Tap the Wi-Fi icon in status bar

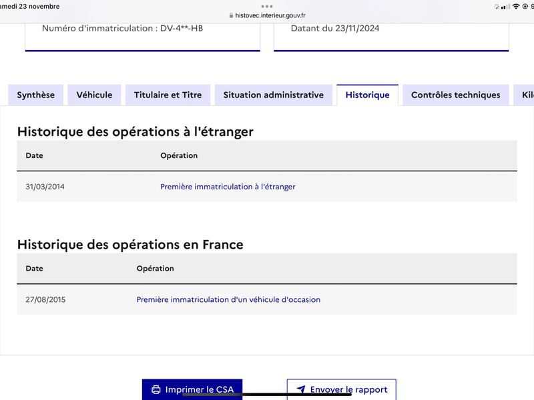[x=516, y=6]
